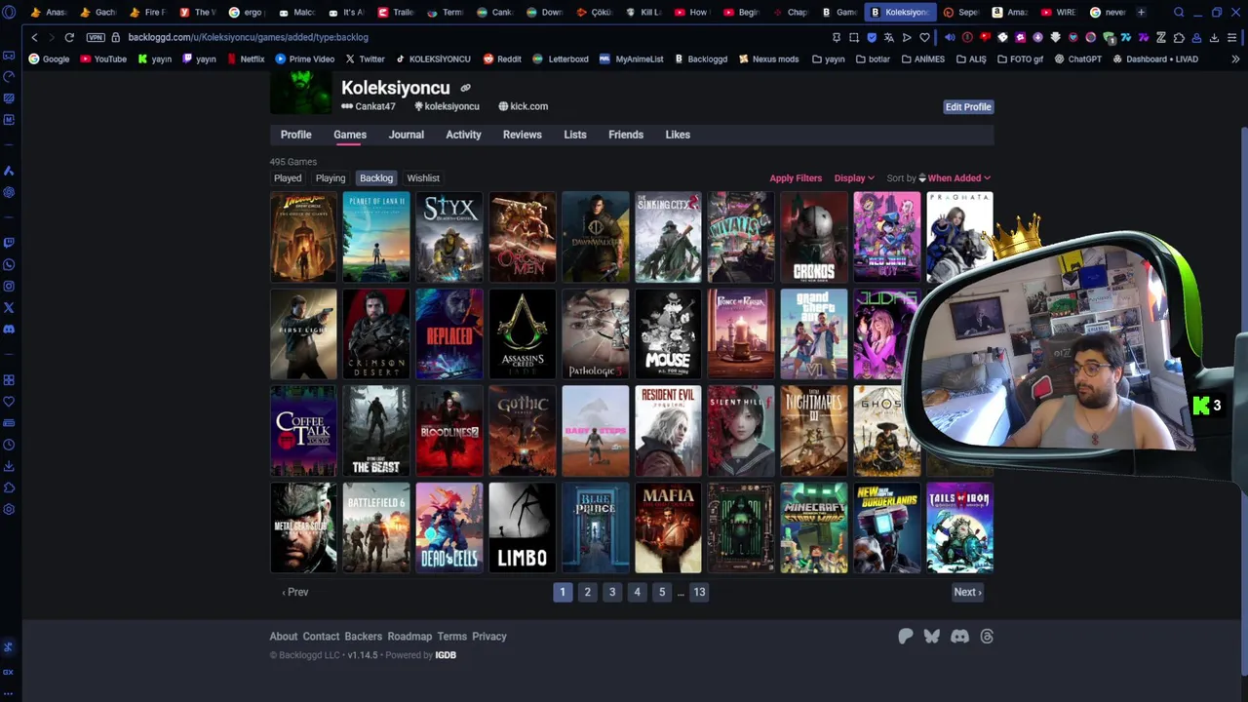
Task: Switch to the Friends tab
Action: (x=626, y=135)
